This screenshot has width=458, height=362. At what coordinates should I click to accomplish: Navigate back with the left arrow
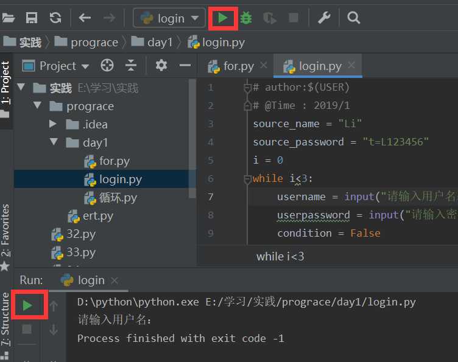click(85, 18)
